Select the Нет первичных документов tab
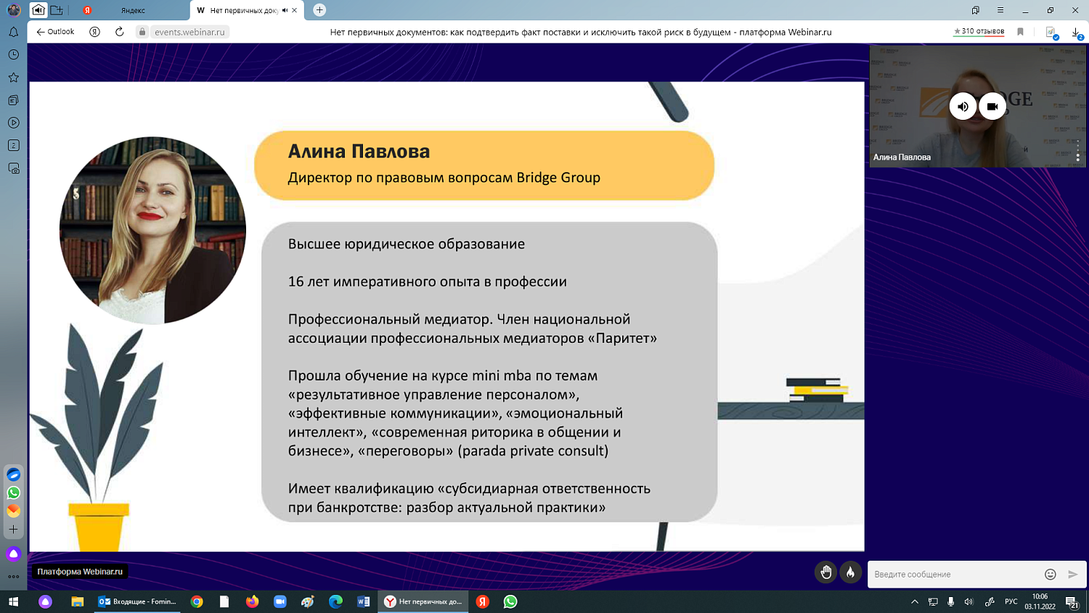1089x613 pixels. tap(244, 10)
